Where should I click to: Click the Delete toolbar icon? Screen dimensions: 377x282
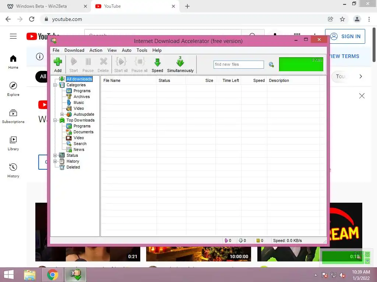pos(103,64)
